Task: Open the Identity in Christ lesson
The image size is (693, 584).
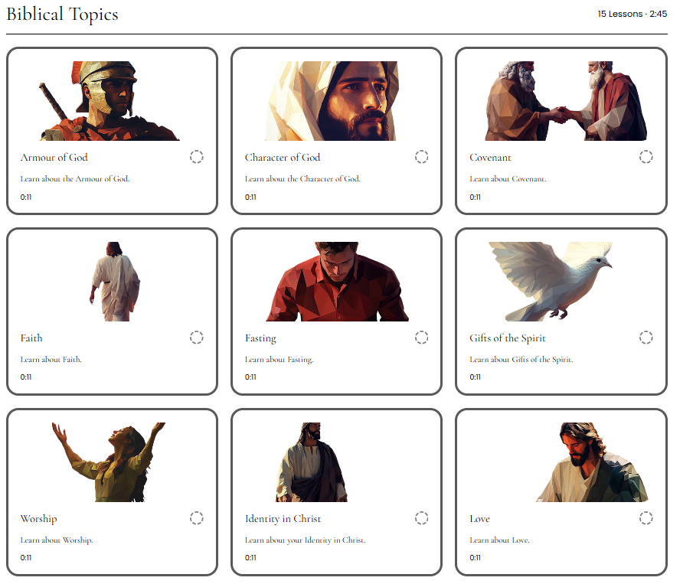Action: (x=285, y=518)
